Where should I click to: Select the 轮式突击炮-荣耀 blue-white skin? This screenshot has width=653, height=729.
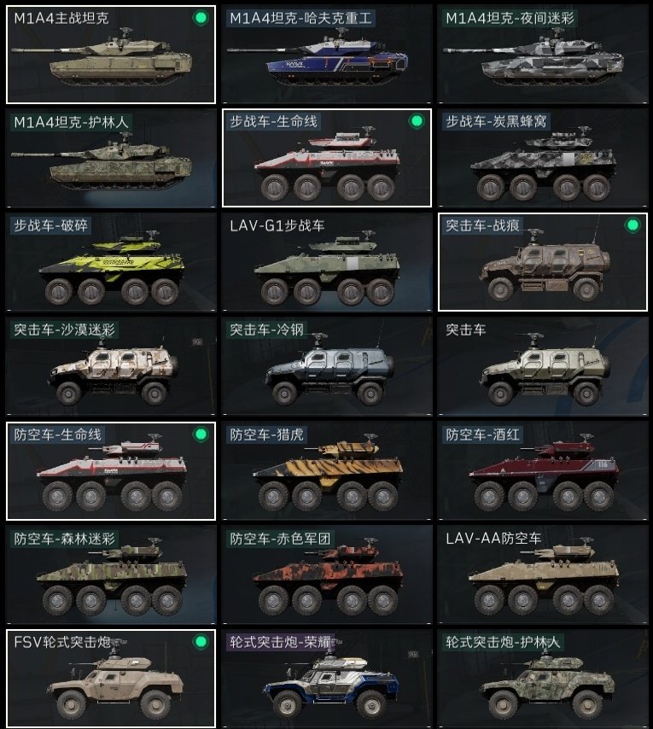click(327, 679)
